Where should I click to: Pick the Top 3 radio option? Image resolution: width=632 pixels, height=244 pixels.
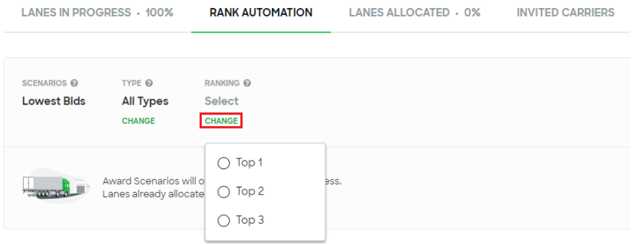click(223, 220)
